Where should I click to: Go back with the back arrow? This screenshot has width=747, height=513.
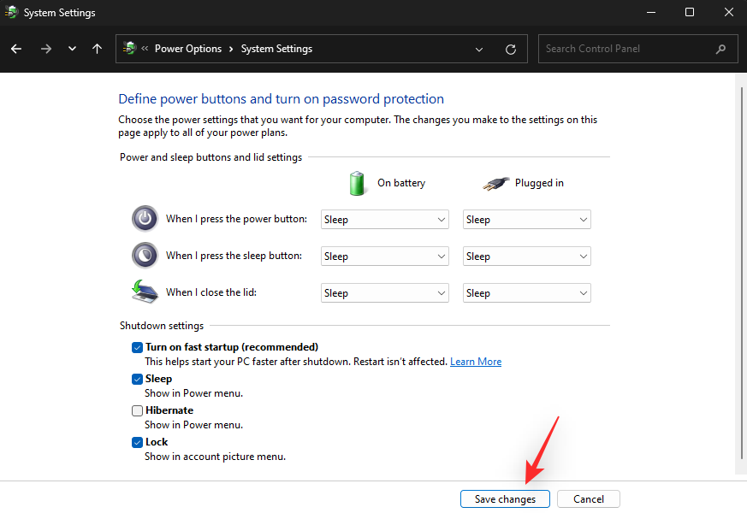click(x=16, y=49)
